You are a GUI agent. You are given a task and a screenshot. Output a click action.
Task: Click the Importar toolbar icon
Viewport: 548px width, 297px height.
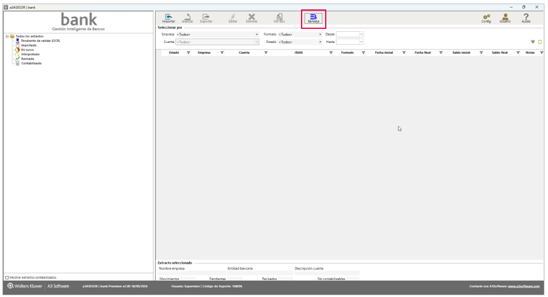tap(168, 18)
